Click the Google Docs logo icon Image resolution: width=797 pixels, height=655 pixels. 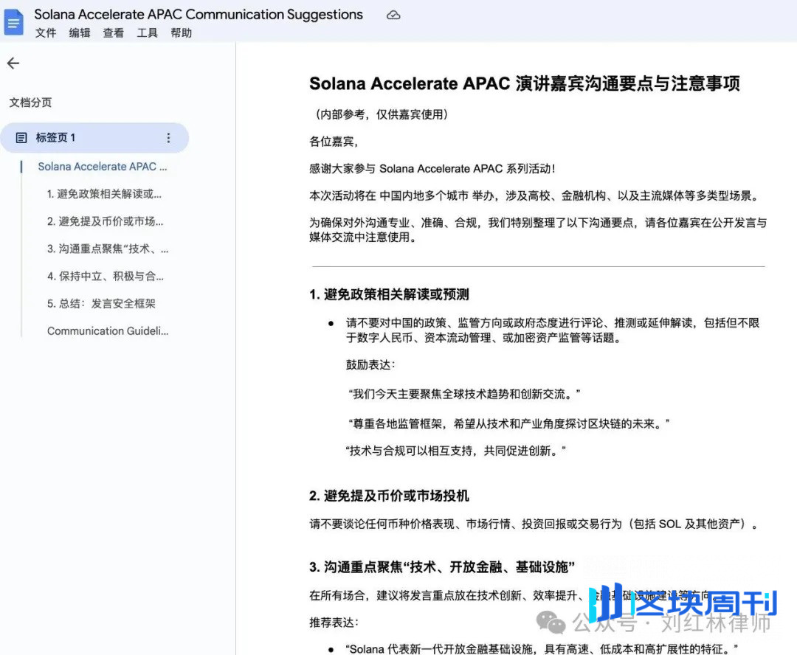pos(13,21)
